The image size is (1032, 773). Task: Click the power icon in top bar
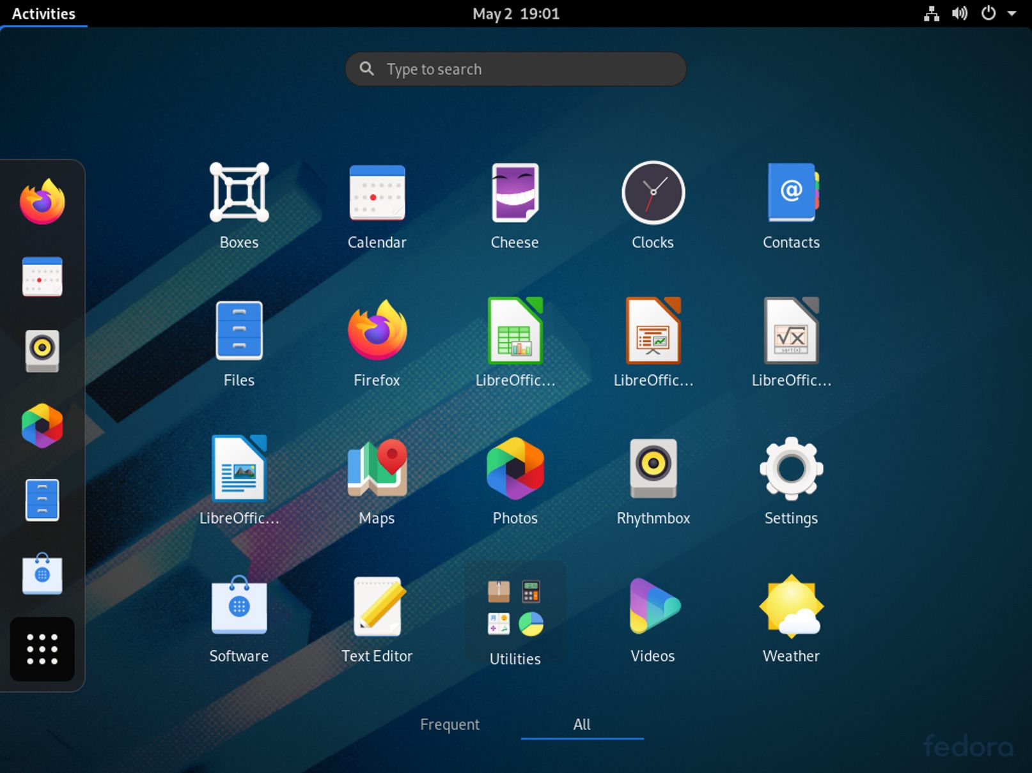coord(989,13)
